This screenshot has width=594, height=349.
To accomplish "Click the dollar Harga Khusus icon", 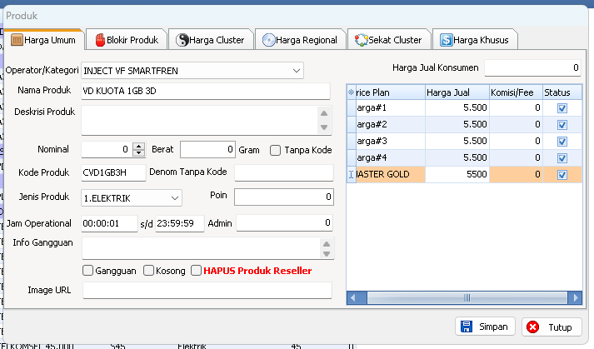I will (x=446, y=40).
